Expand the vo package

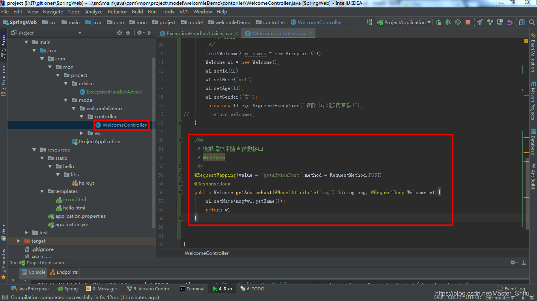pos(82,133)
